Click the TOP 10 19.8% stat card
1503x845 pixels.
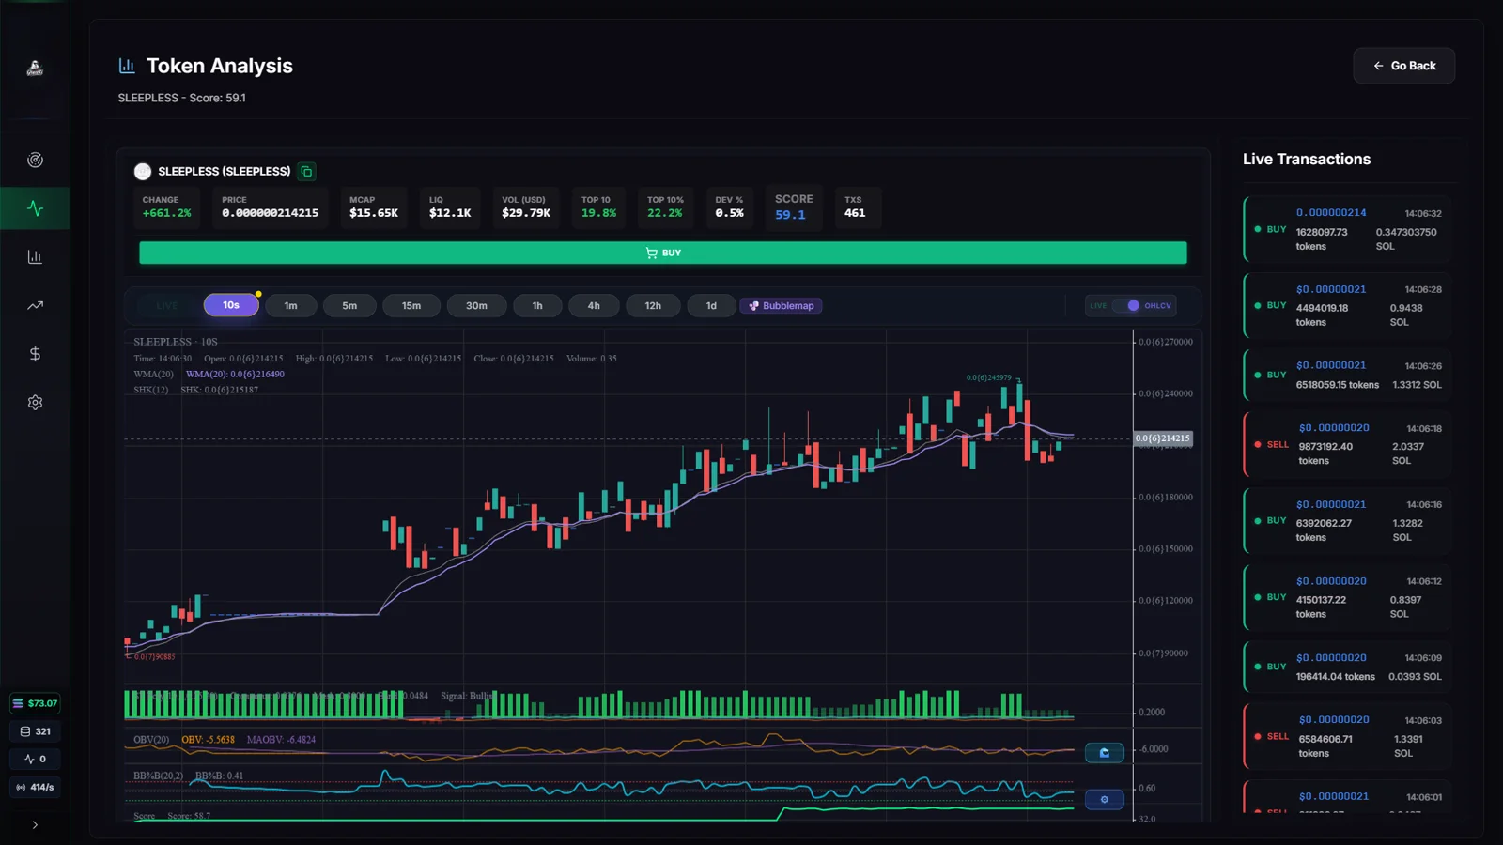pyautogui.click(x=598, y=207)
